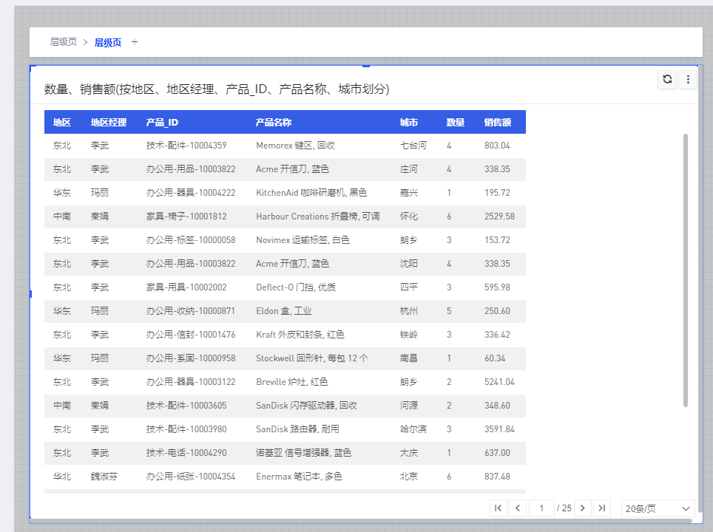The width and height of the screenshot is (713, 532).
Task: Click the sales value 153.72
Action: 497,240
